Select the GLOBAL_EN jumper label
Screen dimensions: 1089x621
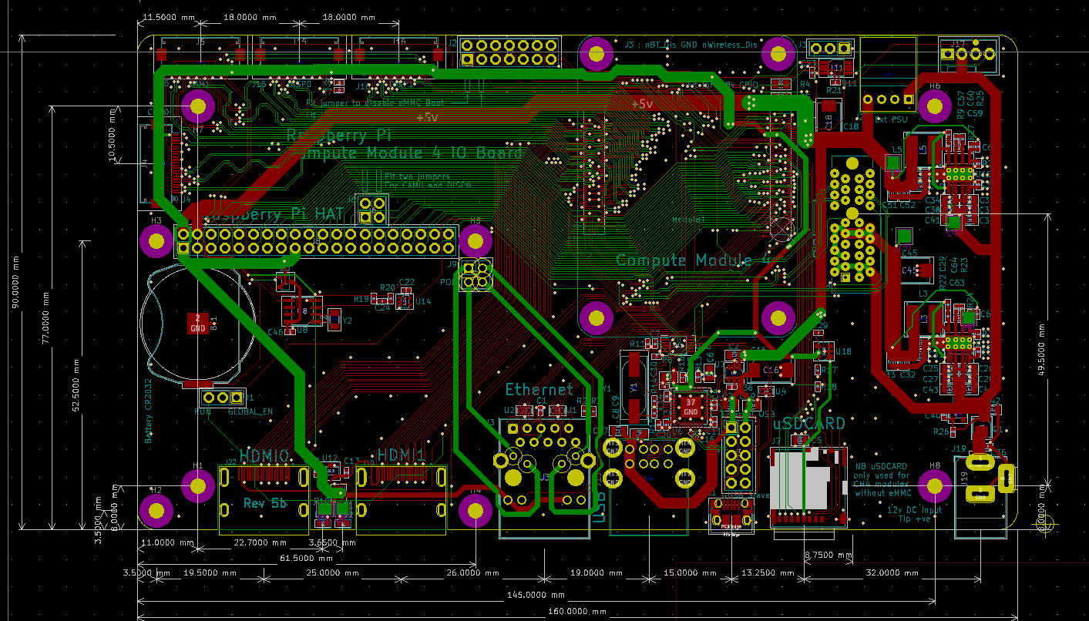pos(250,411)
